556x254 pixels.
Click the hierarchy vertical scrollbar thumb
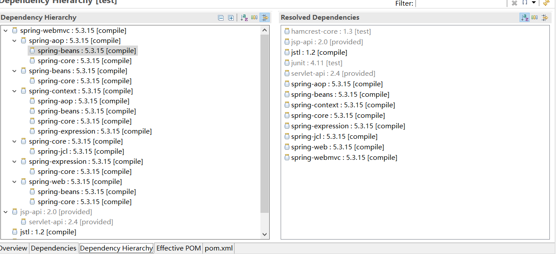coord(264,123)
